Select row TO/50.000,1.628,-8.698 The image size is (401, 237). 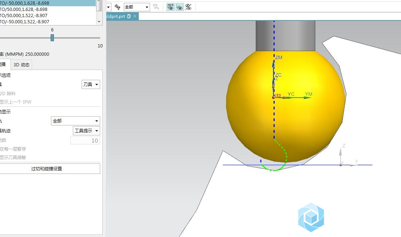click(48, 9)
